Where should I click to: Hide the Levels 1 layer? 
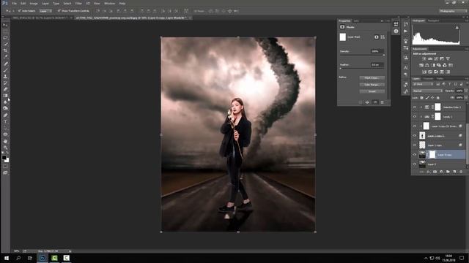(415, 117)
